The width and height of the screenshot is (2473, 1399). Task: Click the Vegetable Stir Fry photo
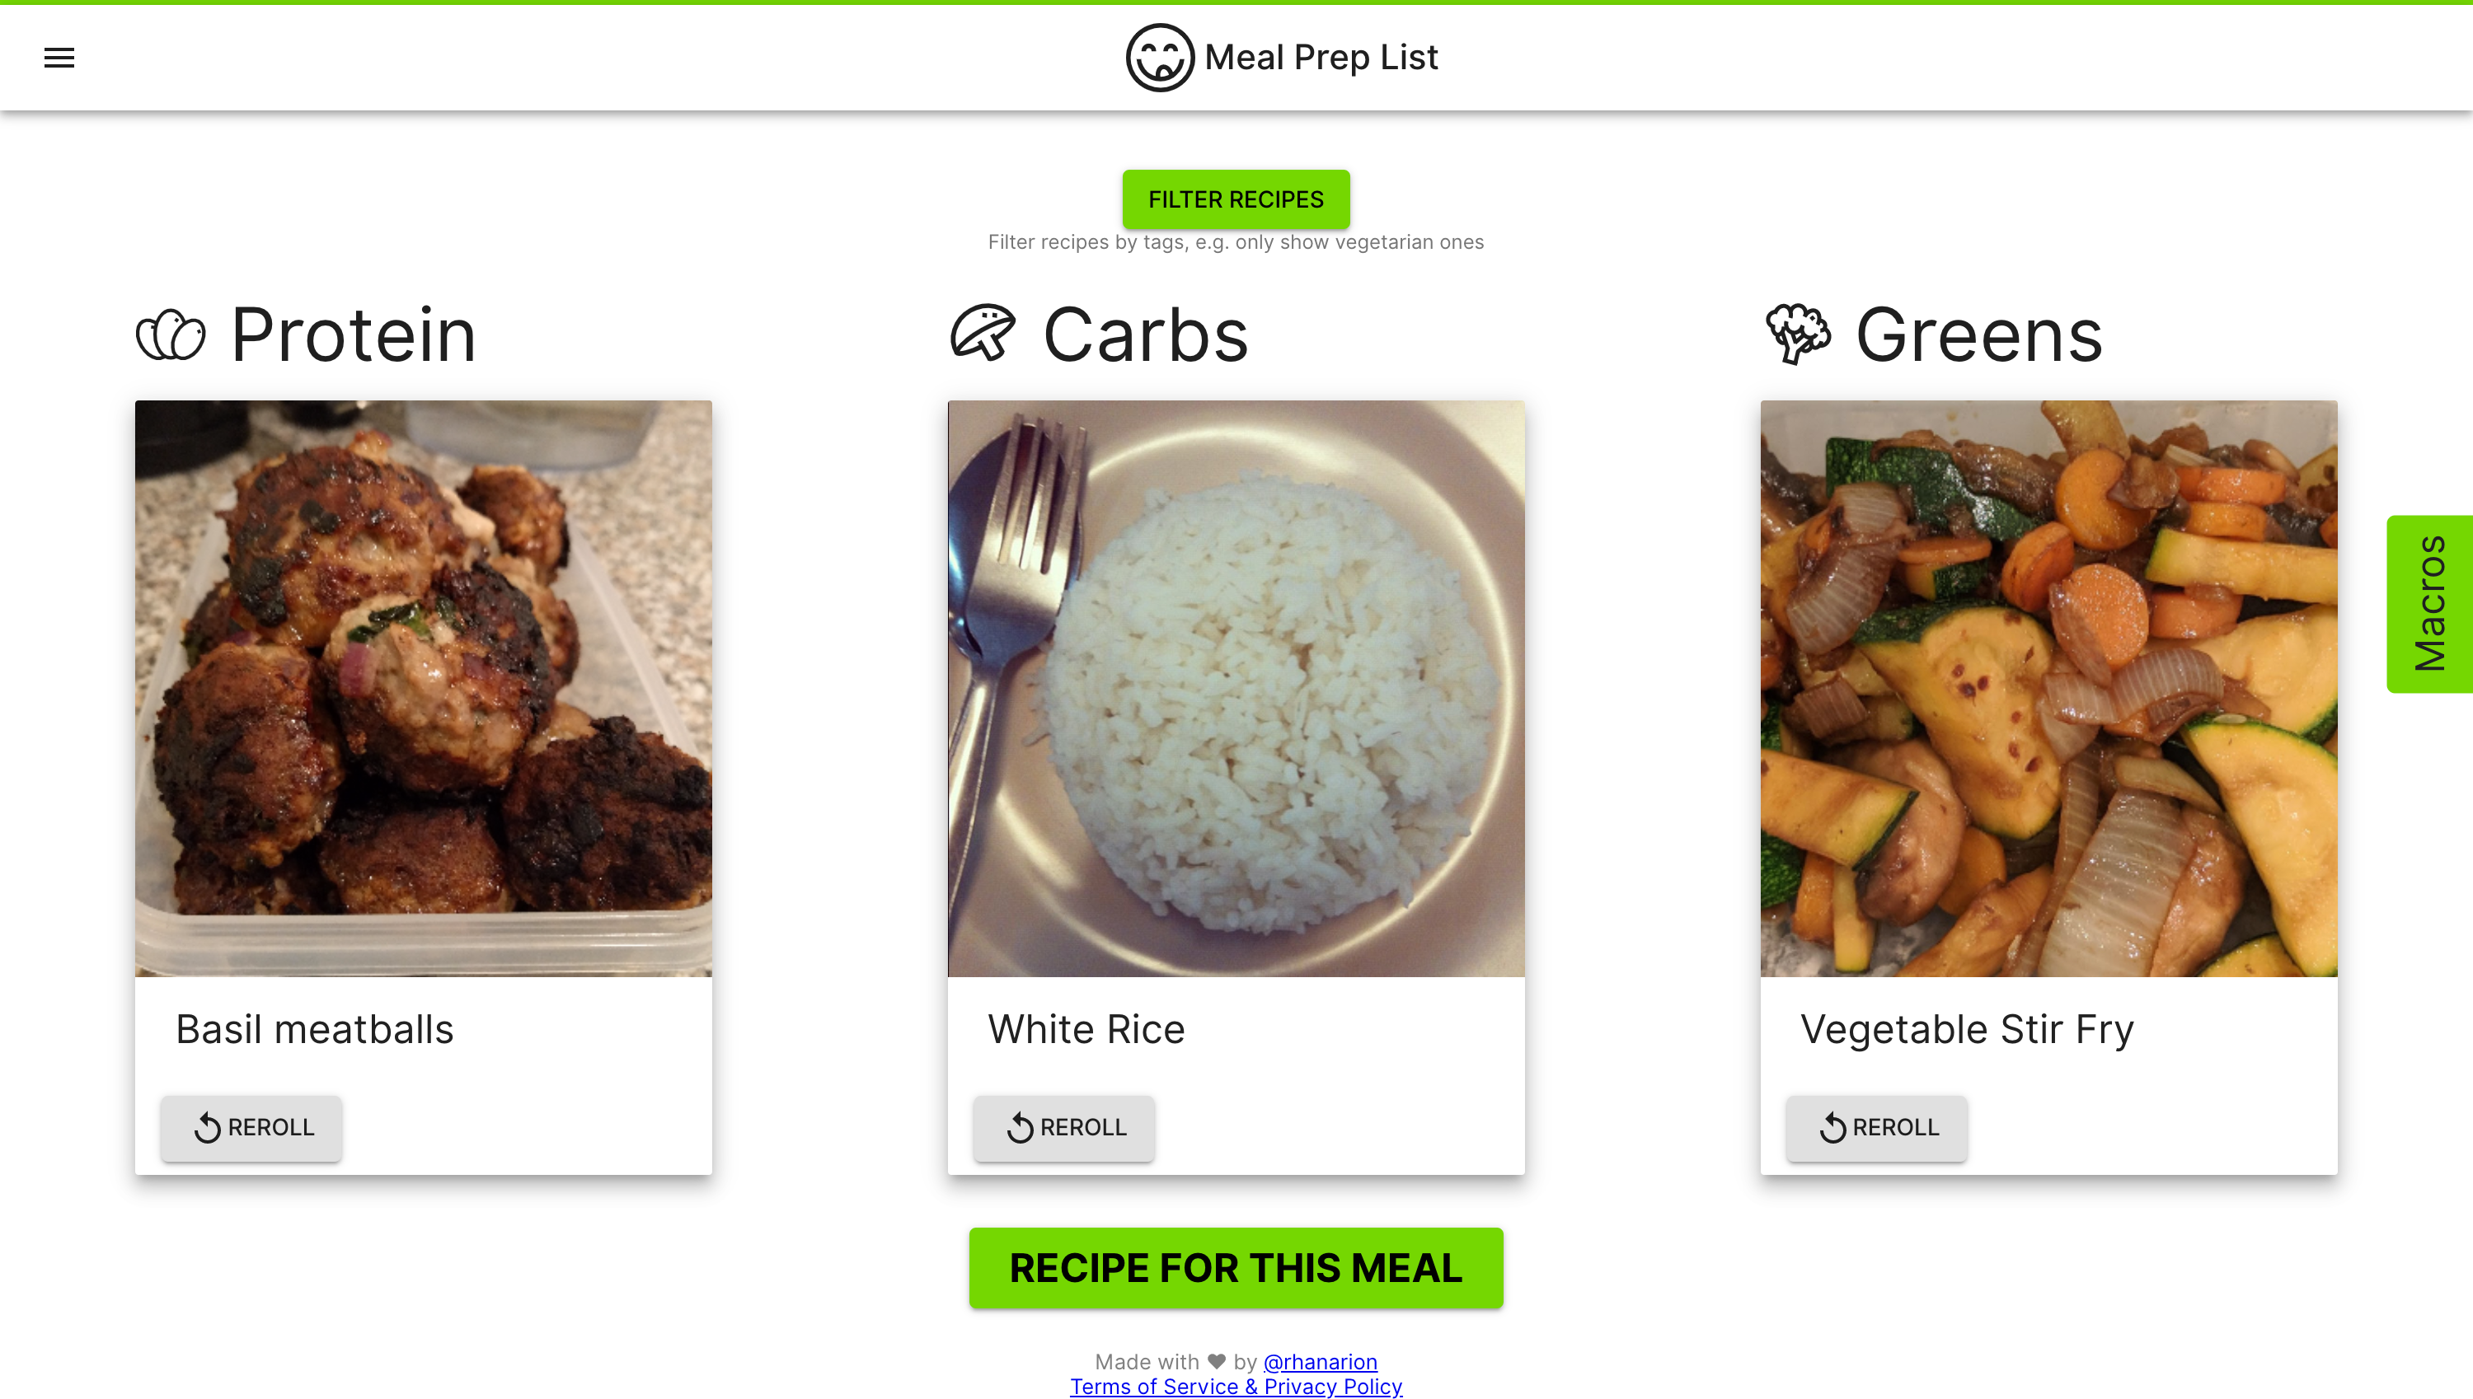coord(2048,688)
